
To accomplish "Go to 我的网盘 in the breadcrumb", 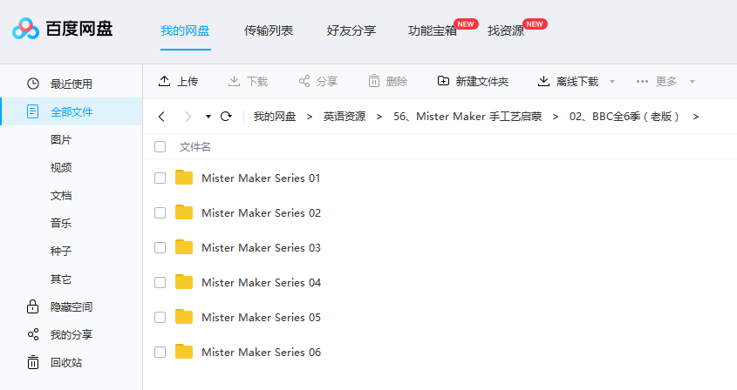I will coord(275,117).
